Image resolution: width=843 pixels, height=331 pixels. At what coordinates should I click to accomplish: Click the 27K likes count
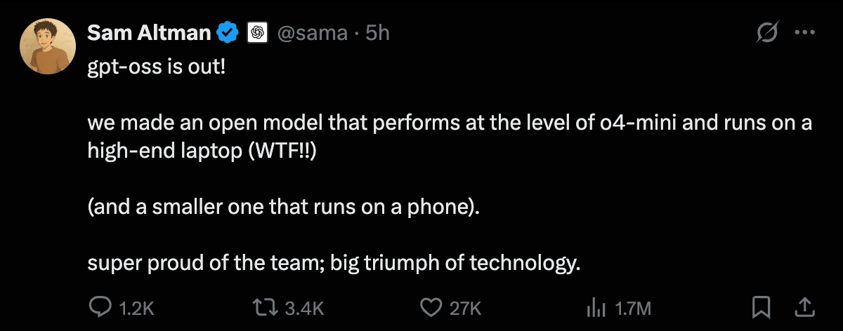[x=465, y=308]
